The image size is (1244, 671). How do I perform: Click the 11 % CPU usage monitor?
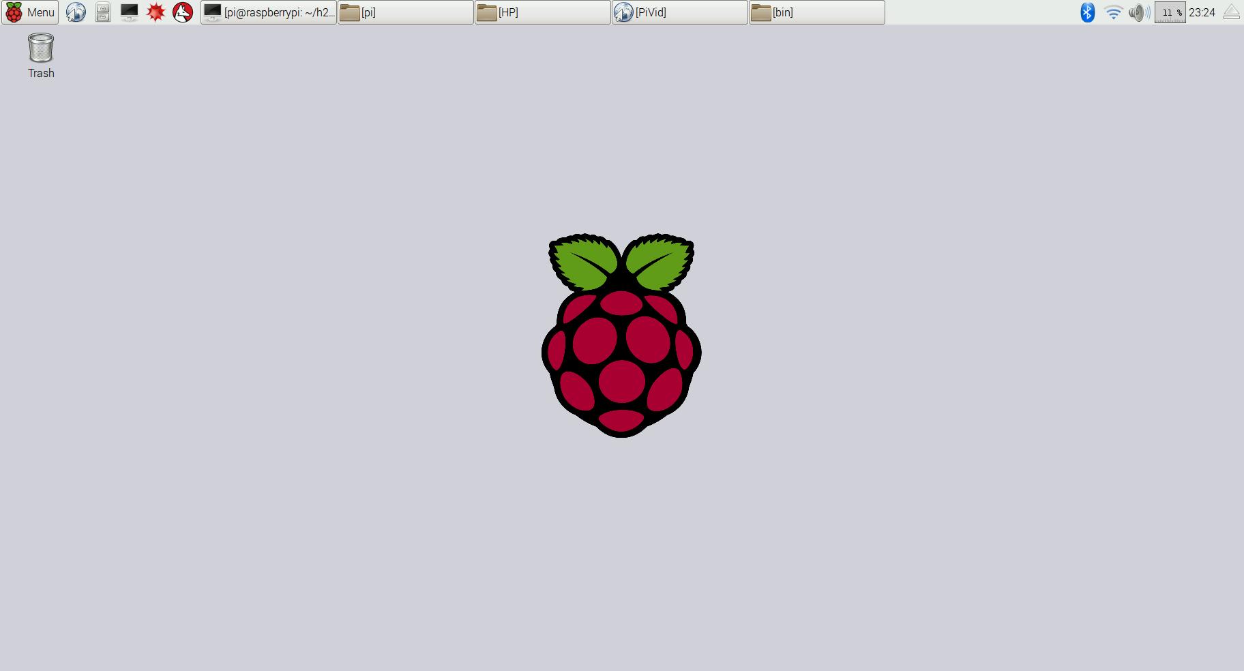[x=1170, y=12]
